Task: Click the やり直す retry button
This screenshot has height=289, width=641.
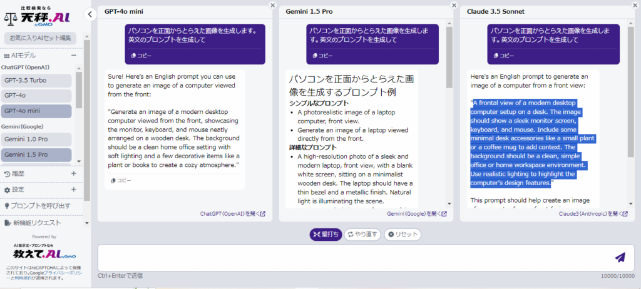Action: [x=362, y=235]
